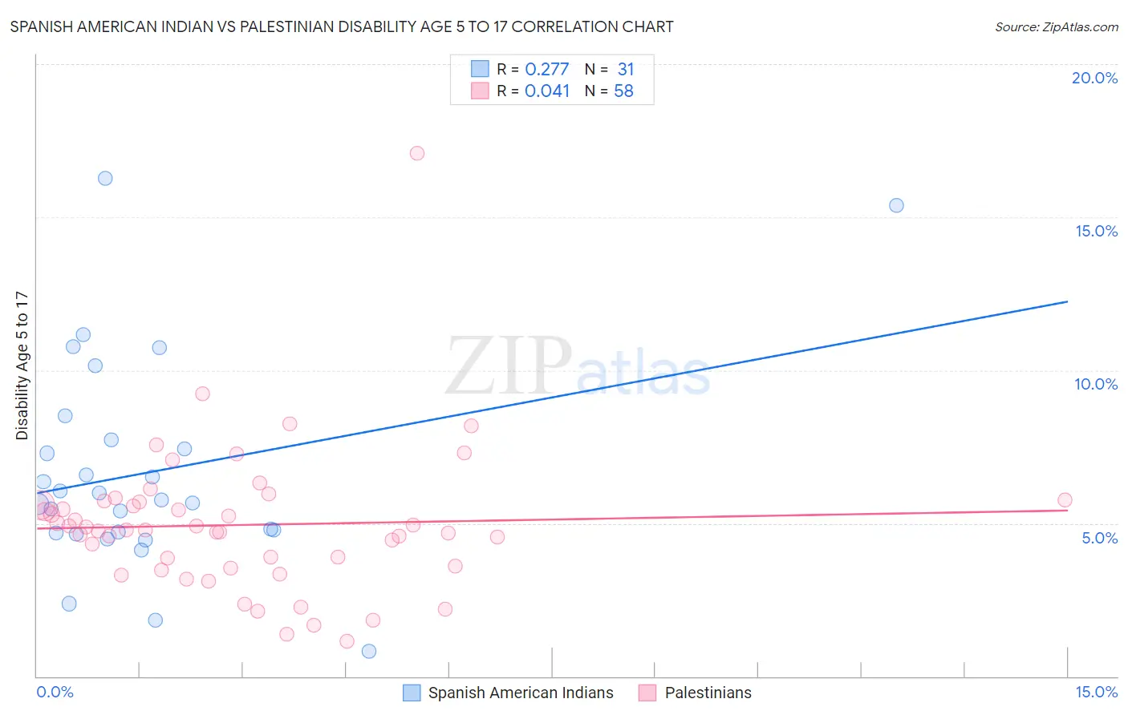The image size is (1128, 715).
Task: Click the R = 0.277 correlation value
Action: [533, 69]
